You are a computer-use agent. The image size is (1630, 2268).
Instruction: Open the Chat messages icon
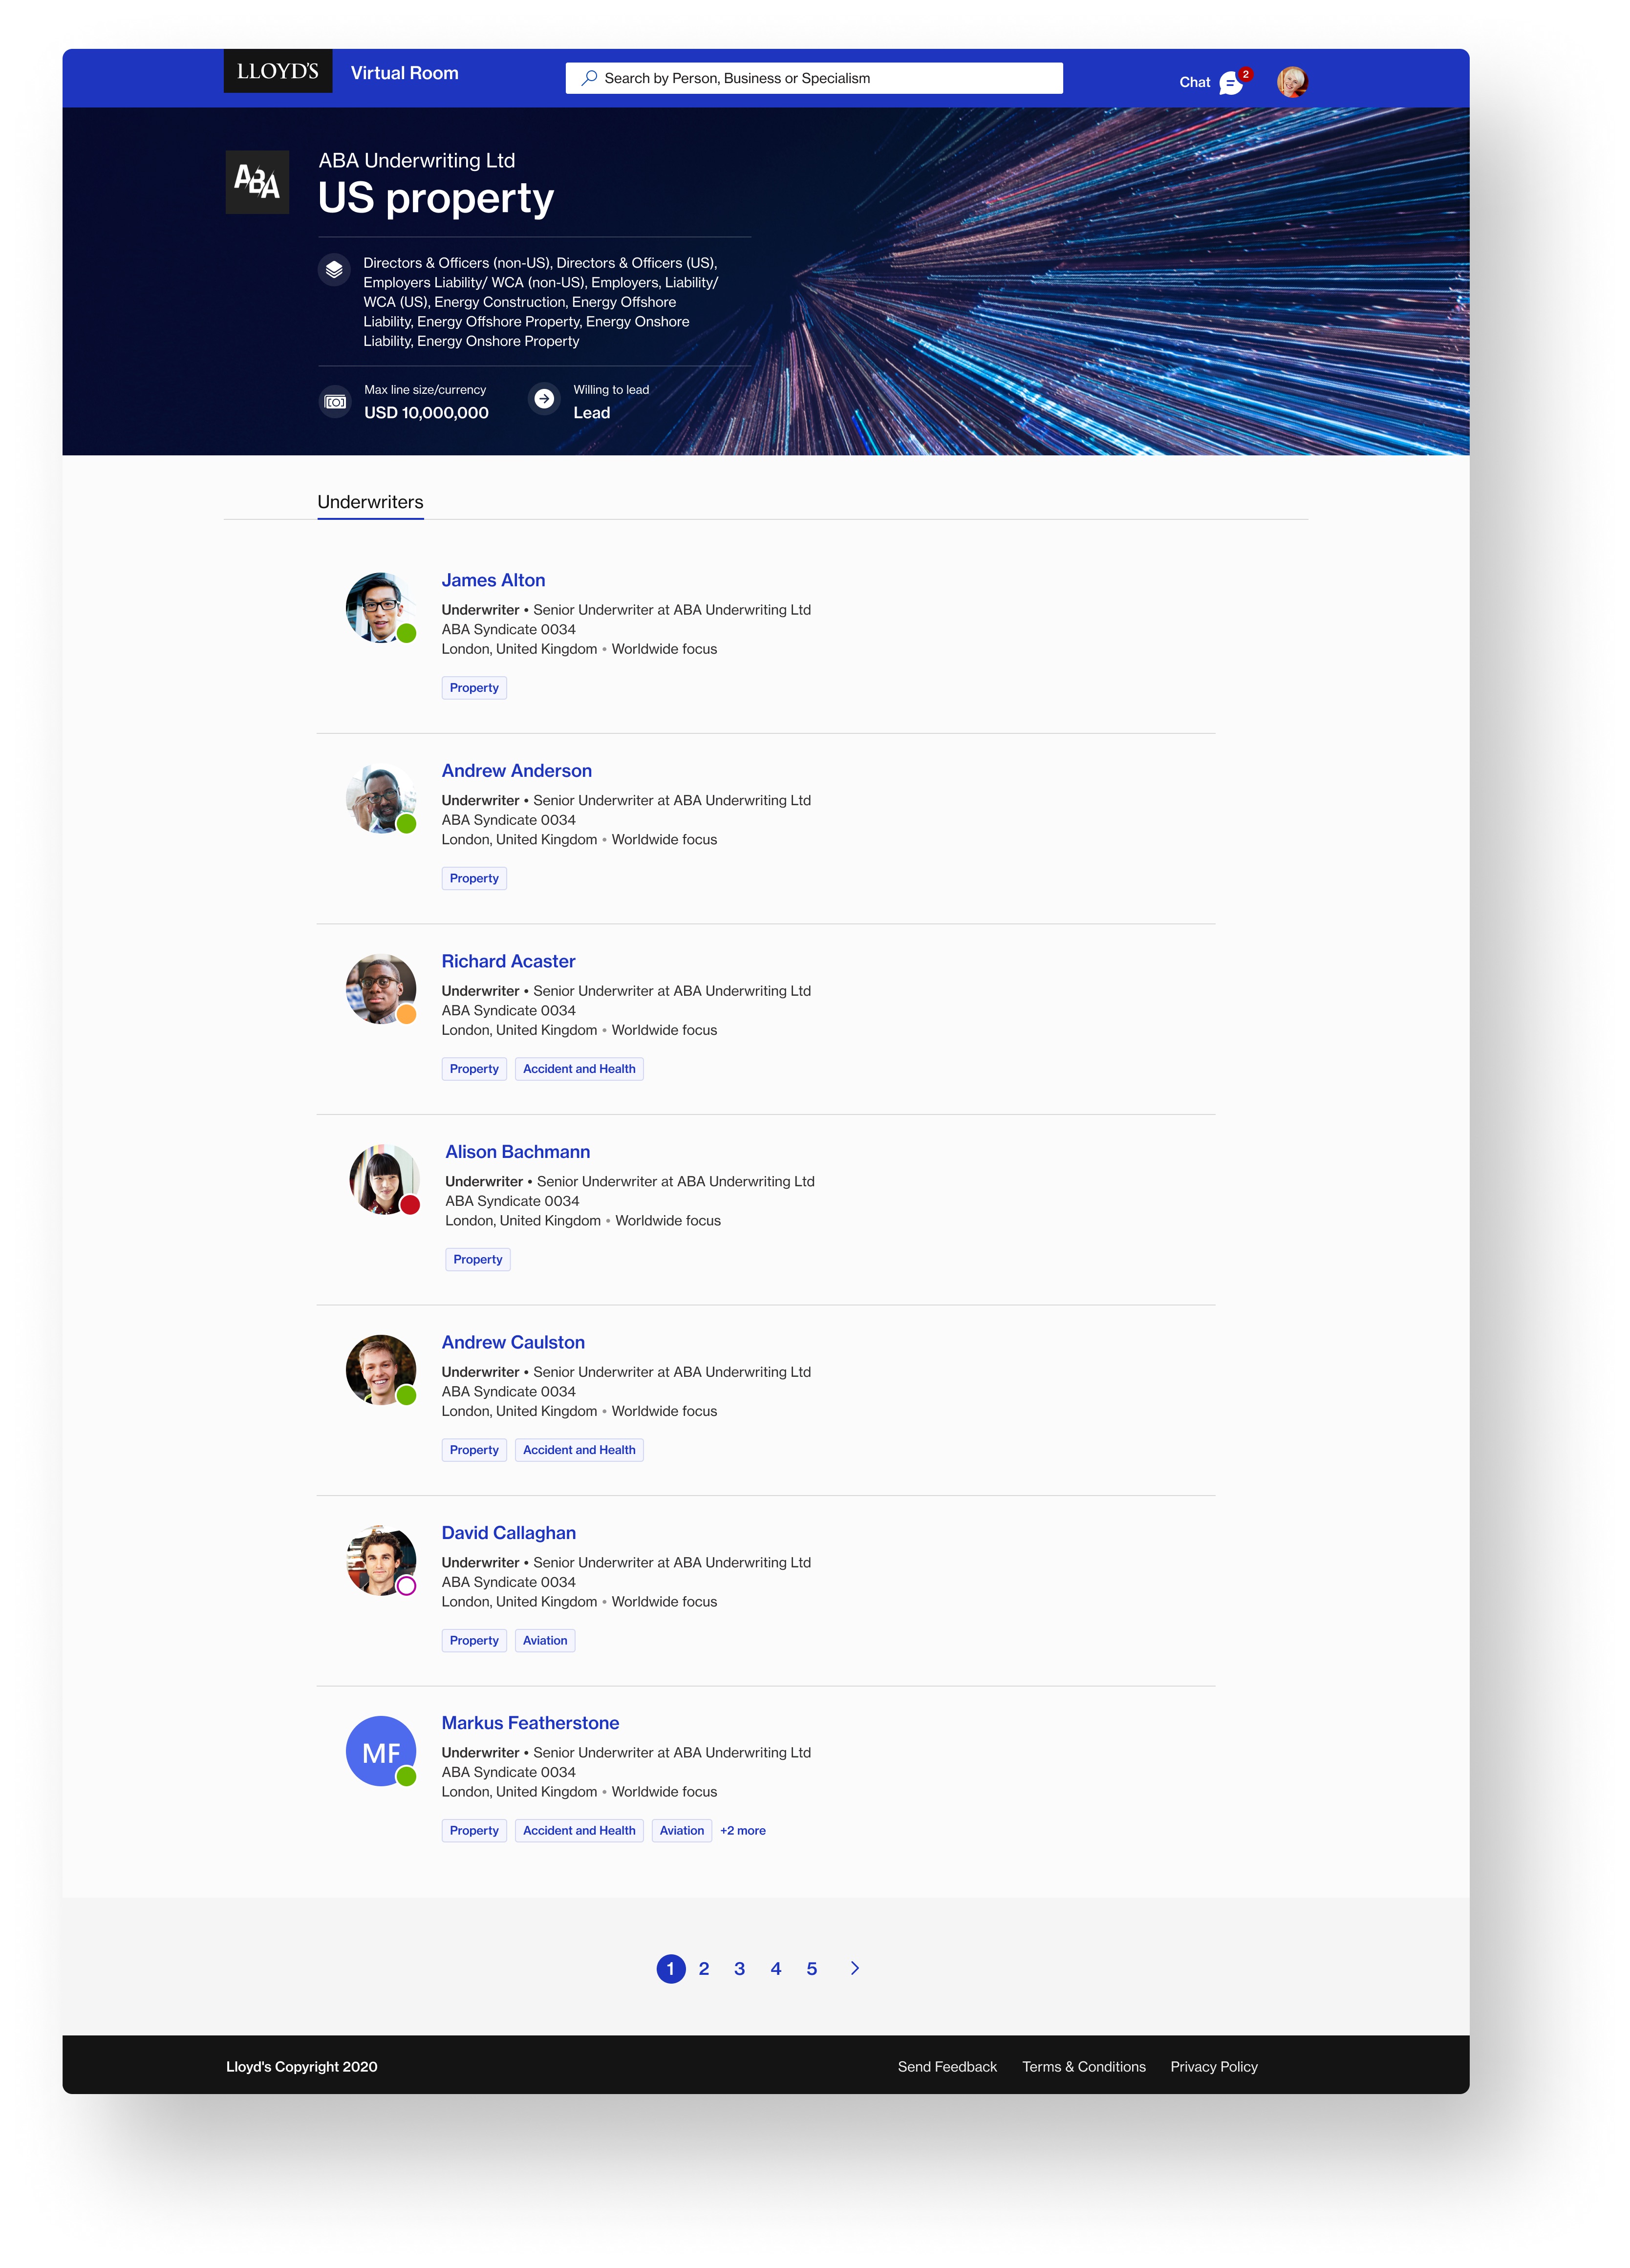pos(1231,82)
